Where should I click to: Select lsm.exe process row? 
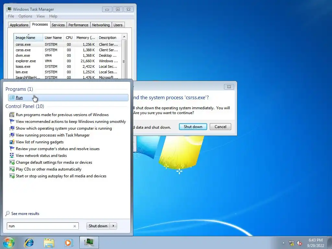(67, 72)
